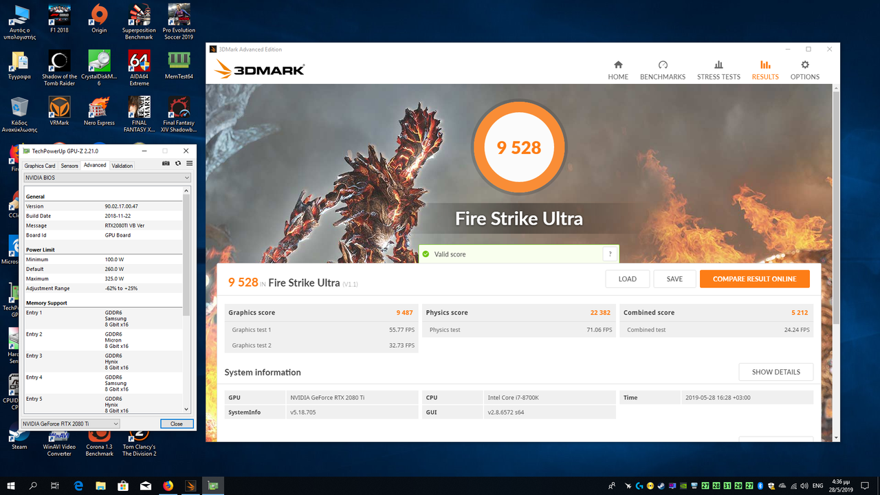The width and height of the screenshot is (880, 495).
Task: Click the Adjustment Range -62% to +25% value
Action: click(121, 288)
